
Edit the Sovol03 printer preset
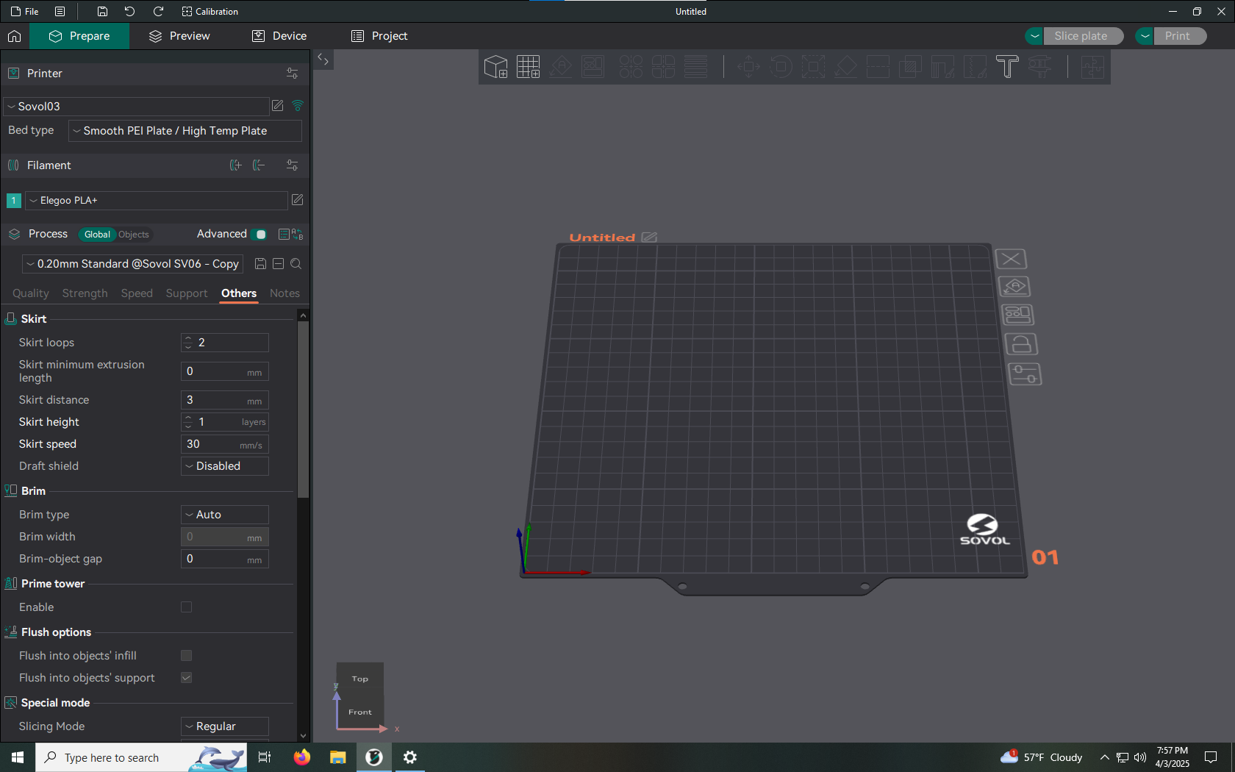point(278,106)
